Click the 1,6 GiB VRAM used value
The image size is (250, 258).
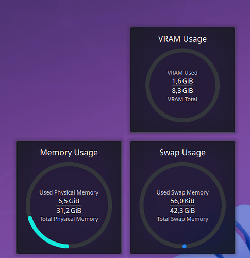(182, 81)
